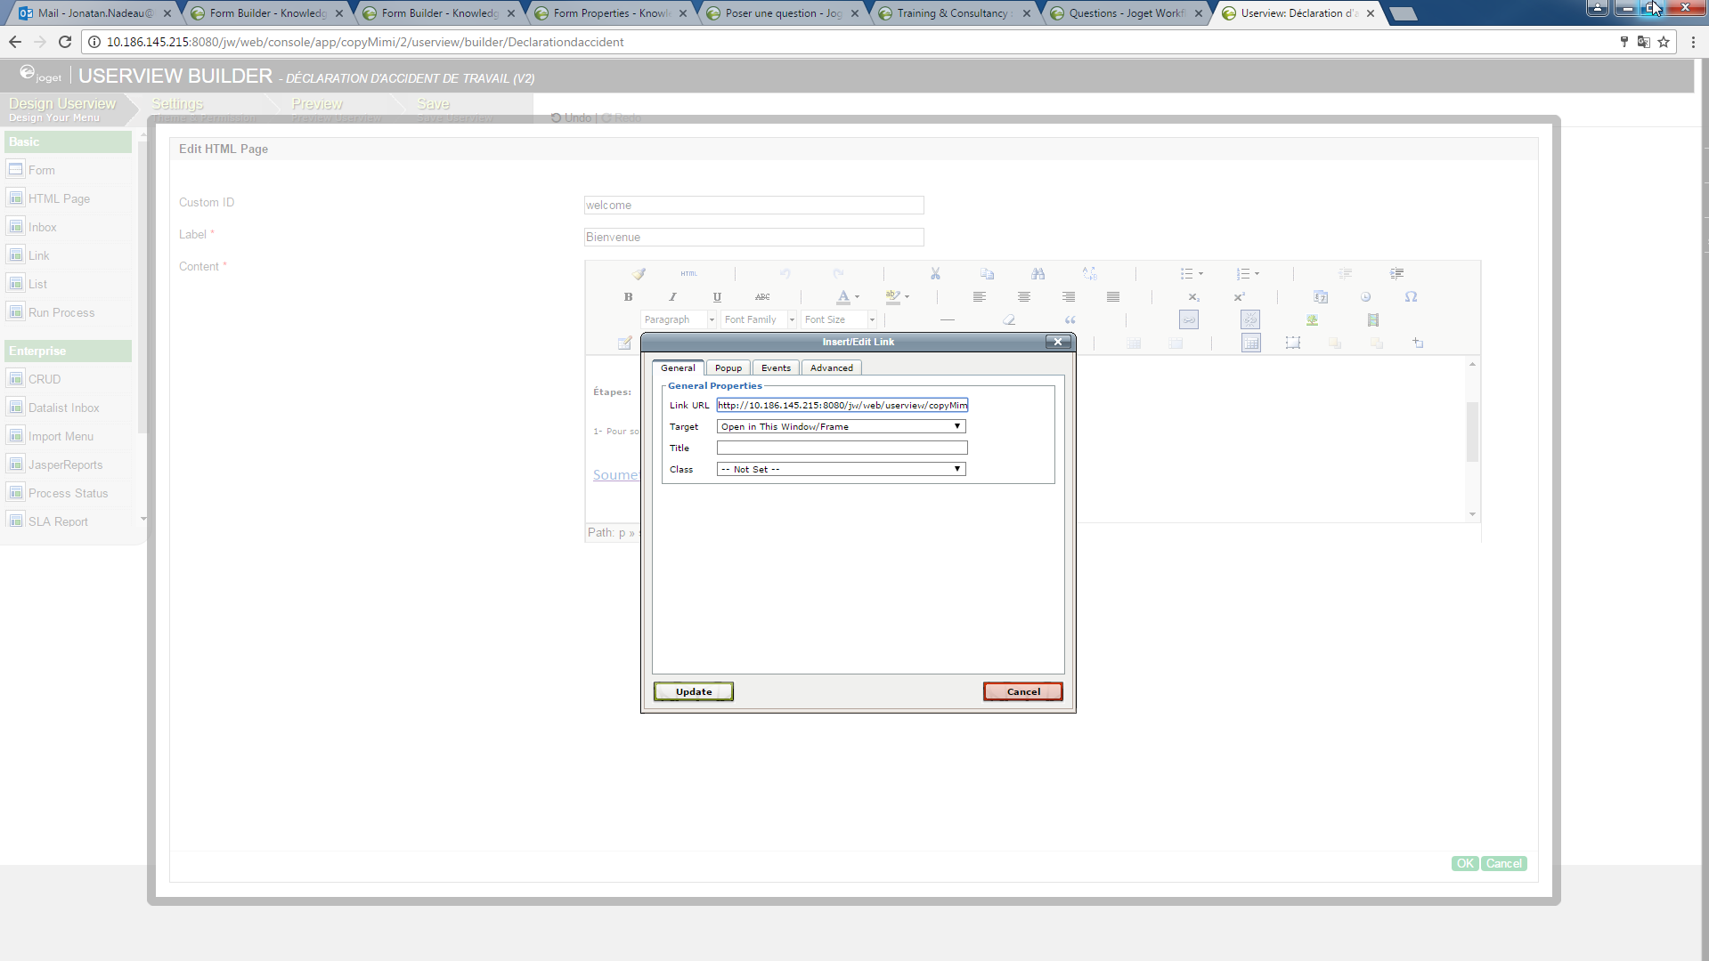The image size is (1709, 961).
Task: Apply subscript formatting
Action: [x=1193, y=297]
